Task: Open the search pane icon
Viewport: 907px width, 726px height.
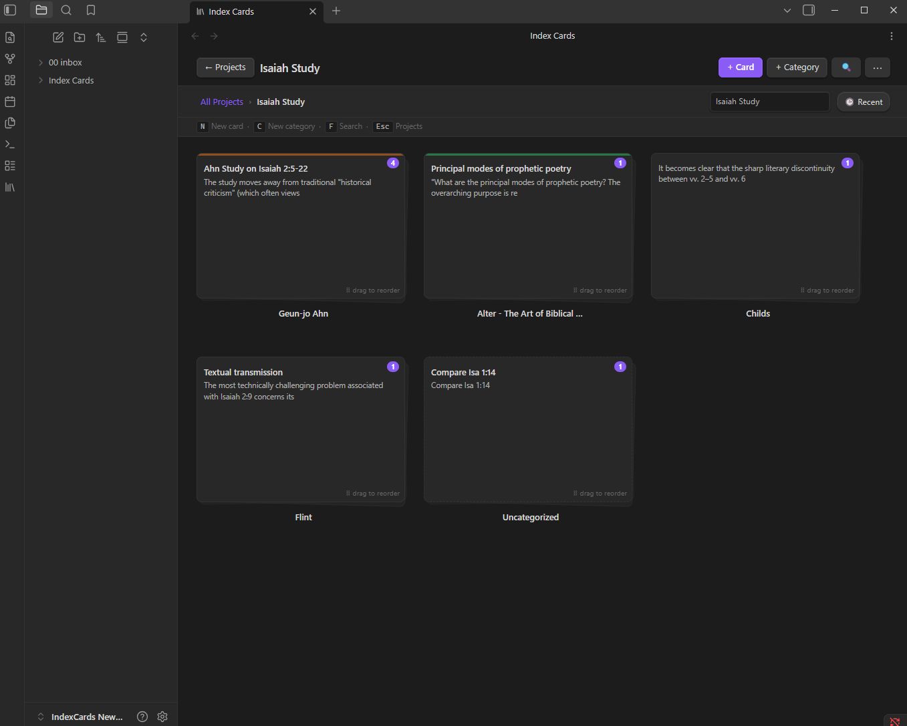Action: [66, 10]
